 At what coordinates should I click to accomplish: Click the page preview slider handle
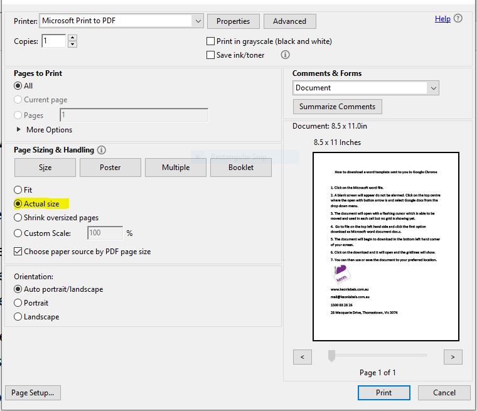[x=331, y=356]
